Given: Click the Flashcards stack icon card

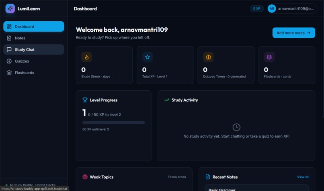Looking at the screenshot, I should (269, 57).
